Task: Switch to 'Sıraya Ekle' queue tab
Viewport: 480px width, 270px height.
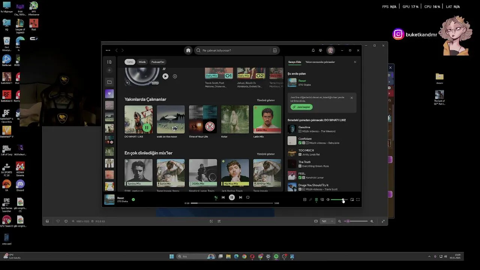Action: 295,62
